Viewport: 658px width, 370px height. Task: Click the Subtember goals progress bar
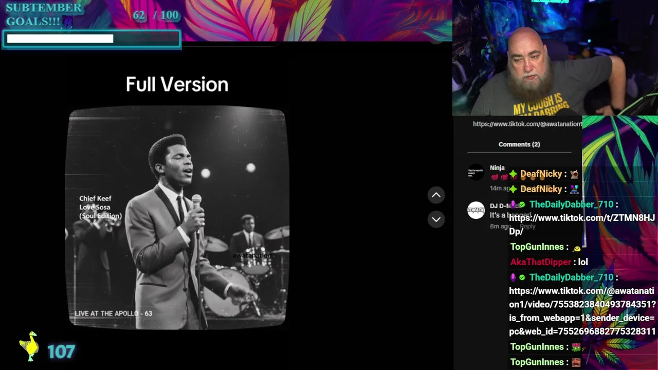92,39
